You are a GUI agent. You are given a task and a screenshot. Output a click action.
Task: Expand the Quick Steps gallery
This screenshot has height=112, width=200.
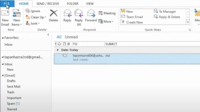(x=188, y=22)
